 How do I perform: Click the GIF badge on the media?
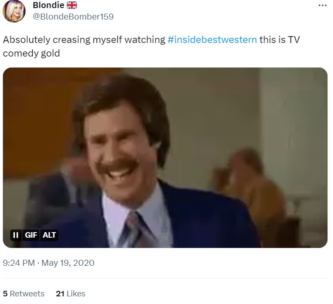(x=31, y=235)
